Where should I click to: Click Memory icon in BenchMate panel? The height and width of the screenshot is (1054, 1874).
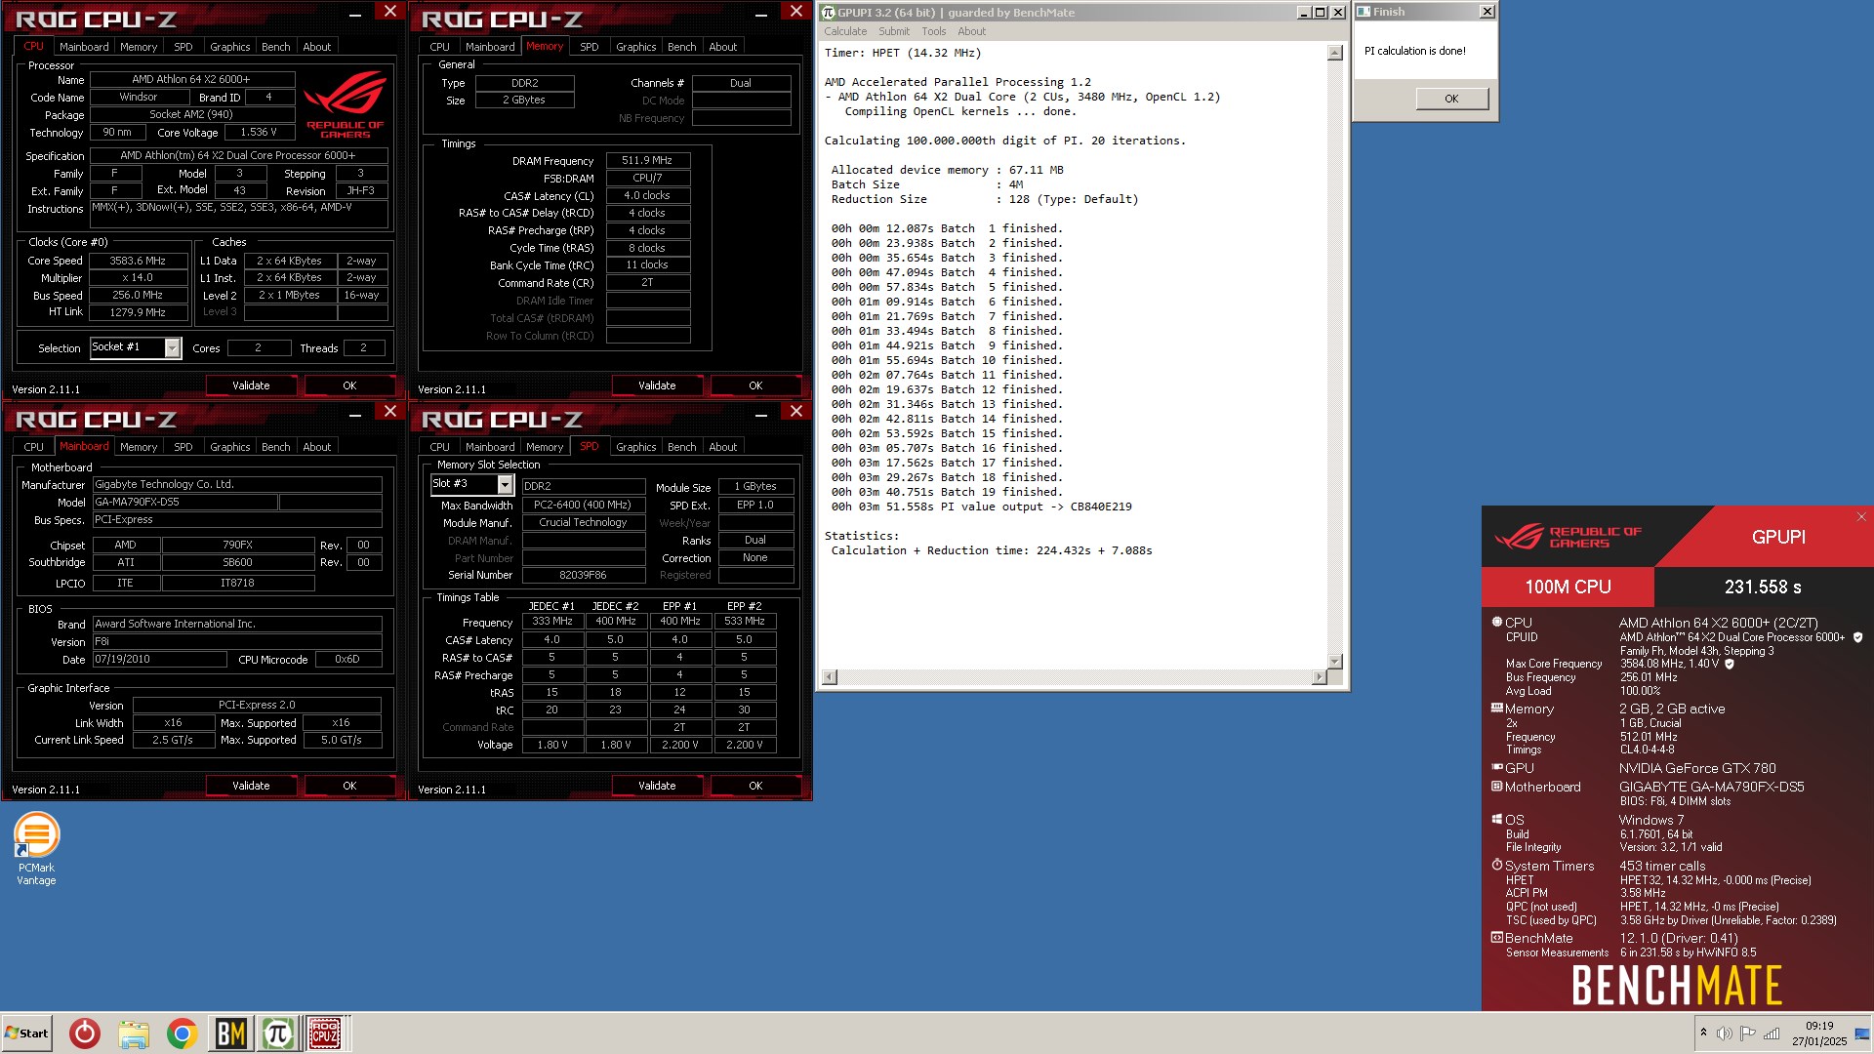pyautogui.click(x=1497, y=709)
